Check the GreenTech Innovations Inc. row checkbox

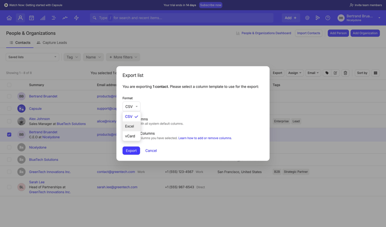coord(9,172)
